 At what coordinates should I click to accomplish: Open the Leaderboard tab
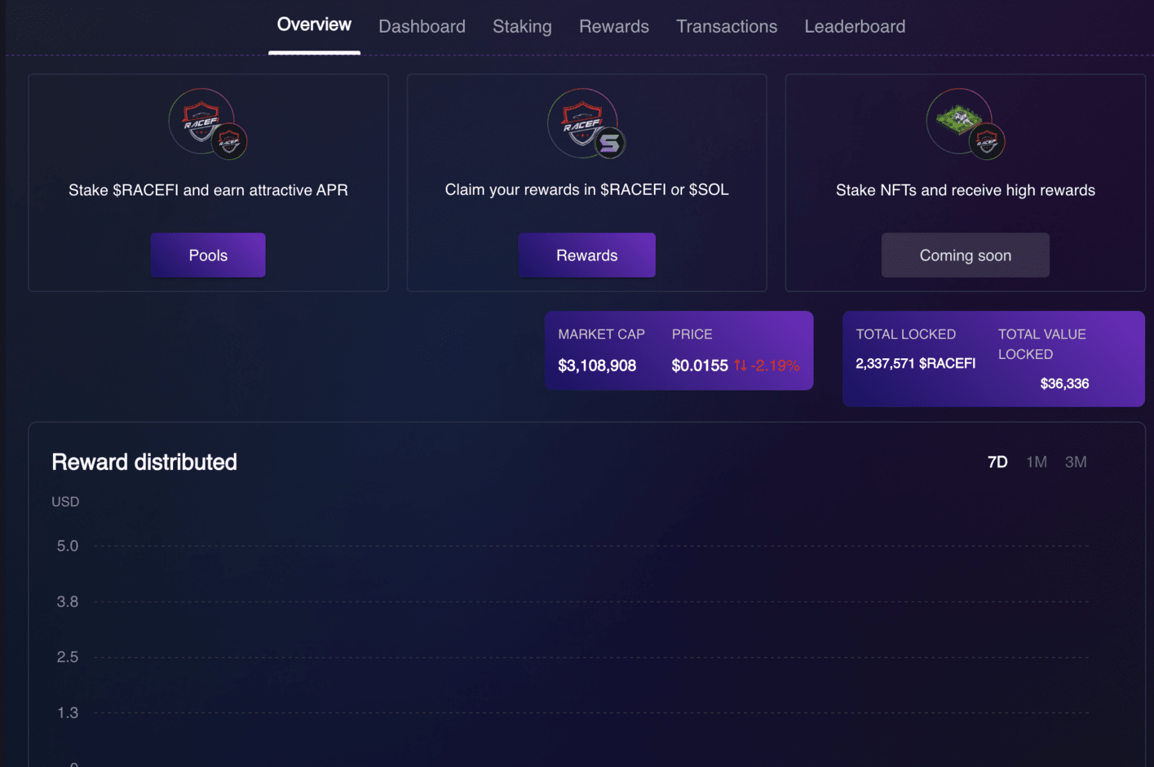coord(855,26)
